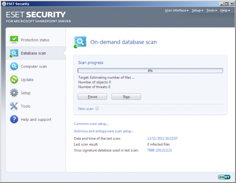Open Antivirus and antispyware scan setup link
236x183 pixels.
(x=104, y=131)
